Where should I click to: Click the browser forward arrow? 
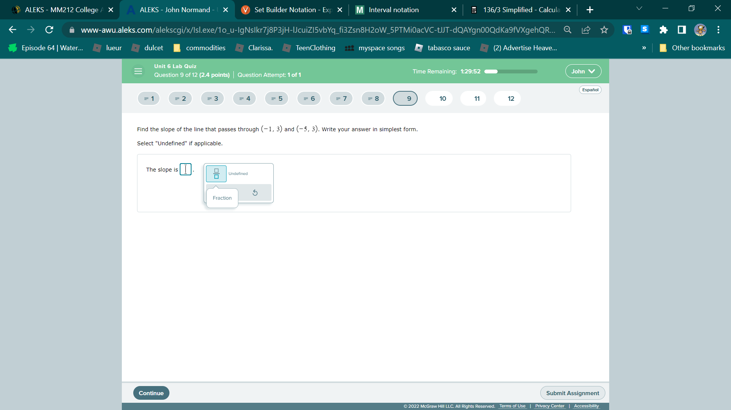tap(31, 30)
